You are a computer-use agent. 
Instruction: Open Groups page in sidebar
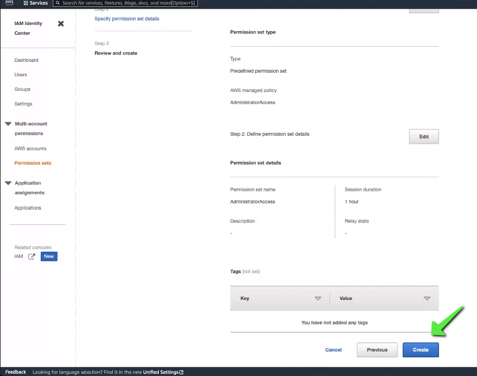(x=22, y=89)
